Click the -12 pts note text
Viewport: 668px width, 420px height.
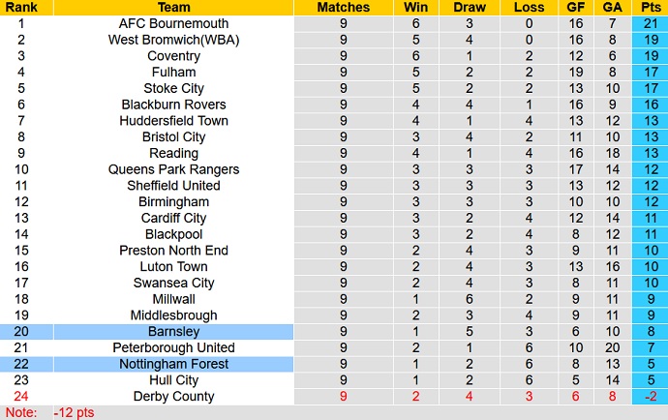pyautogui.click(x=74, y=412)
